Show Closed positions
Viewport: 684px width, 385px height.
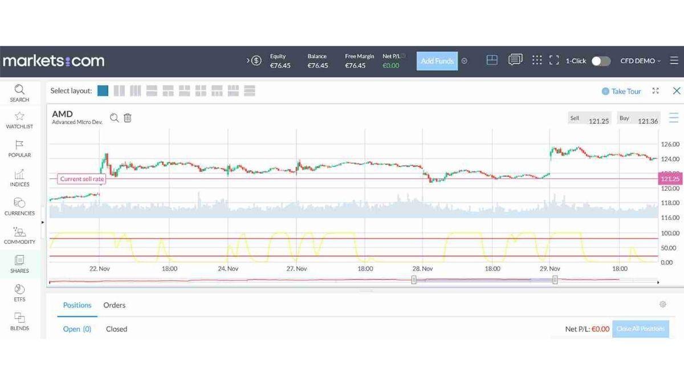(x=116, y=329)
